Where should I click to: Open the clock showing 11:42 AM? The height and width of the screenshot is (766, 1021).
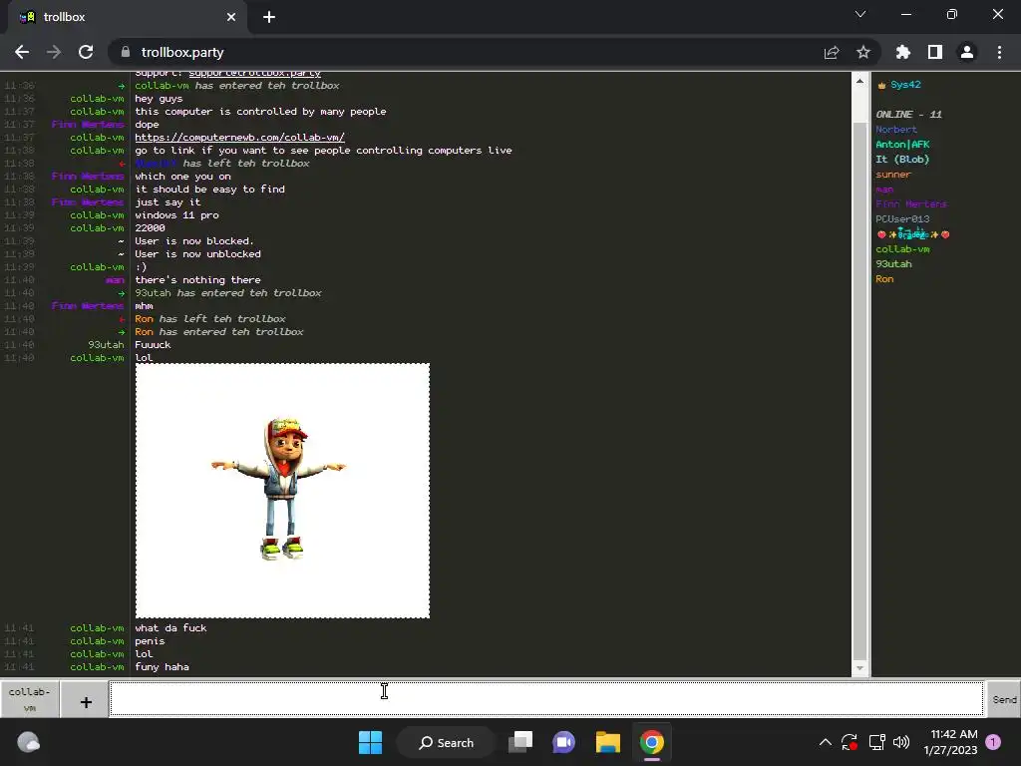click(950, 742)
